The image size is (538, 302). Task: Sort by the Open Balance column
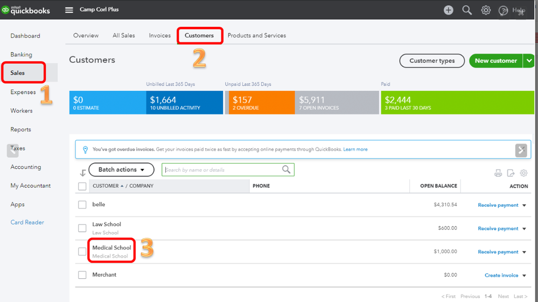pyautogui.click(x=438, y=186)
